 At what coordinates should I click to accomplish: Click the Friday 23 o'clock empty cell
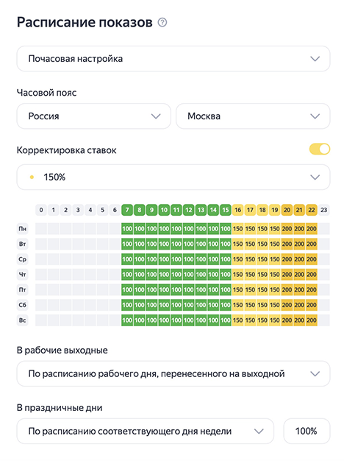click(x=323, y=289)
